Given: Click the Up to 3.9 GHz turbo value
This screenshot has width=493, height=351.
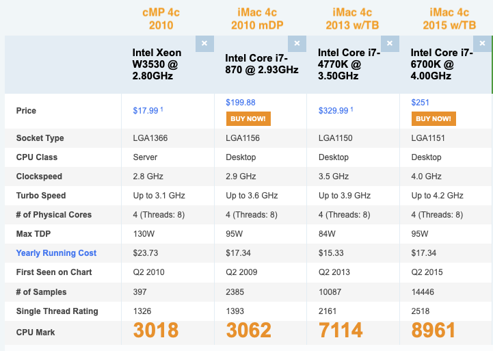Looking at the screenshot, I should tap(345, 196).
